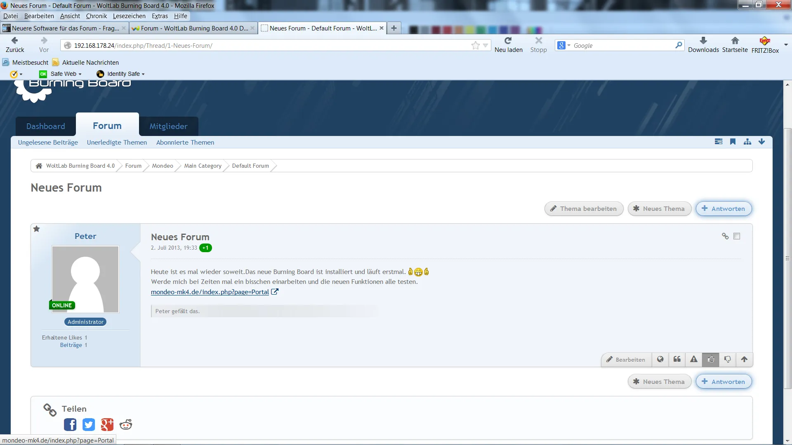Viewport: 792px width, 445px height.
Task: Click the URL address field
Action: click(264, 45)
